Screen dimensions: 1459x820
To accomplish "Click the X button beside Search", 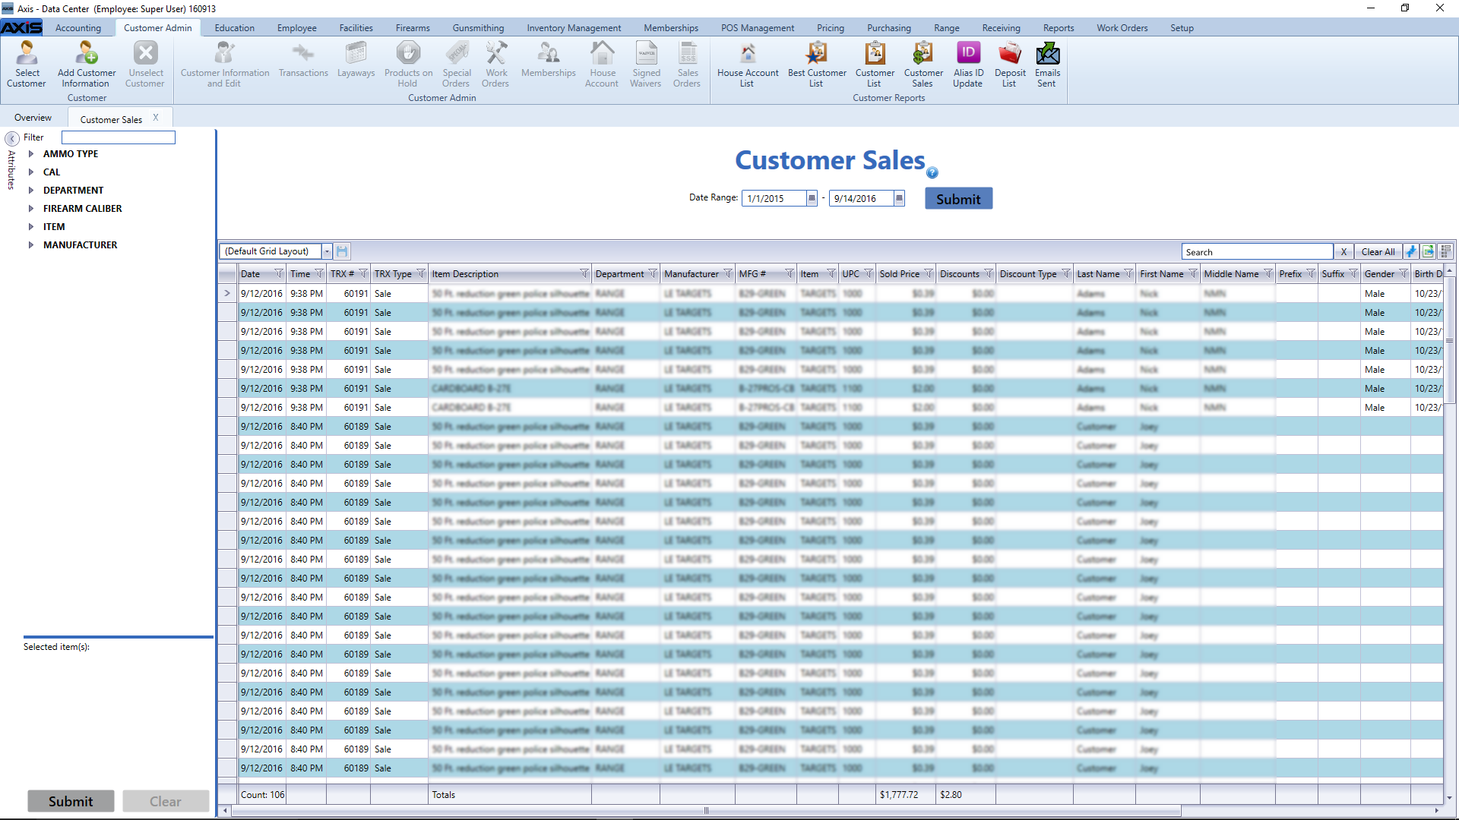I will click(x=1343, y=252).
